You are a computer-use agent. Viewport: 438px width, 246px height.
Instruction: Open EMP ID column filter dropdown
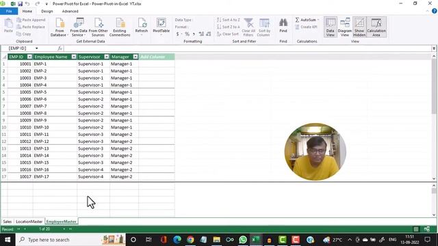point(29,57)
